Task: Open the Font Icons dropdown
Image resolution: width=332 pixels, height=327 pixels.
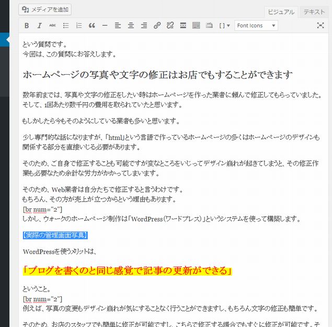Action: (x=256, y=26)
